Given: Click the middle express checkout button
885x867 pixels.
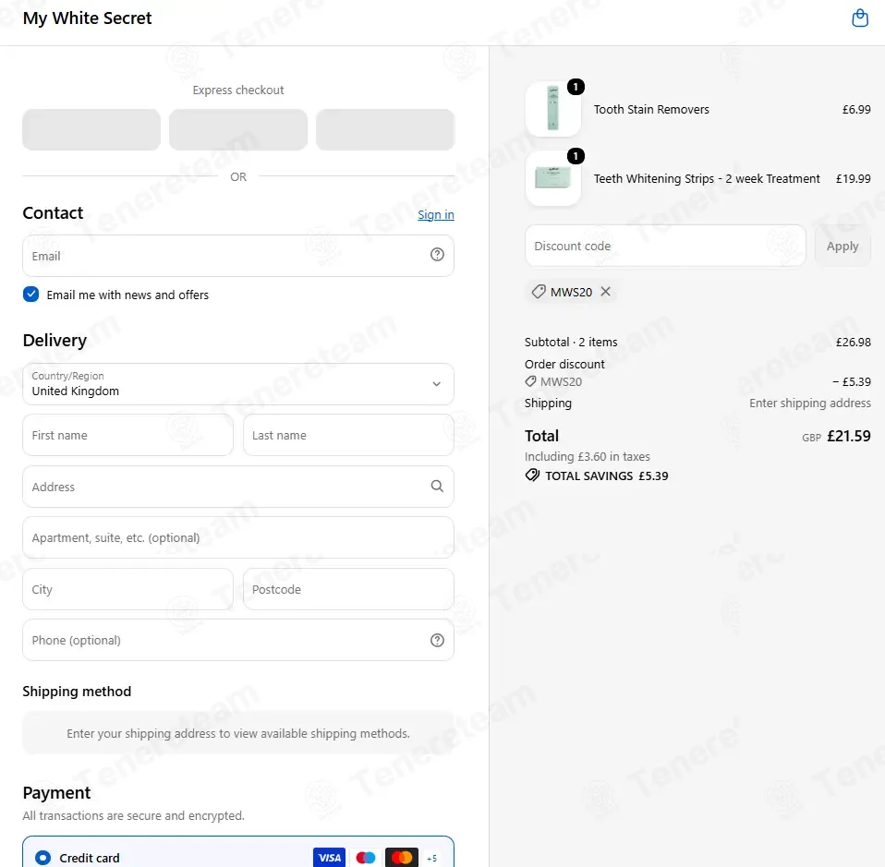Looking at the screenshot, I should tap(238, 130).
